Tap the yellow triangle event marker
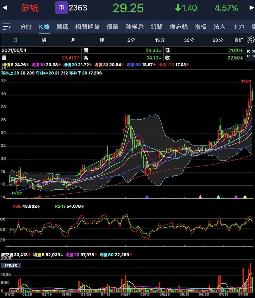Image resolution: width=255 pixels, height=298 pixels. point(245,197)
